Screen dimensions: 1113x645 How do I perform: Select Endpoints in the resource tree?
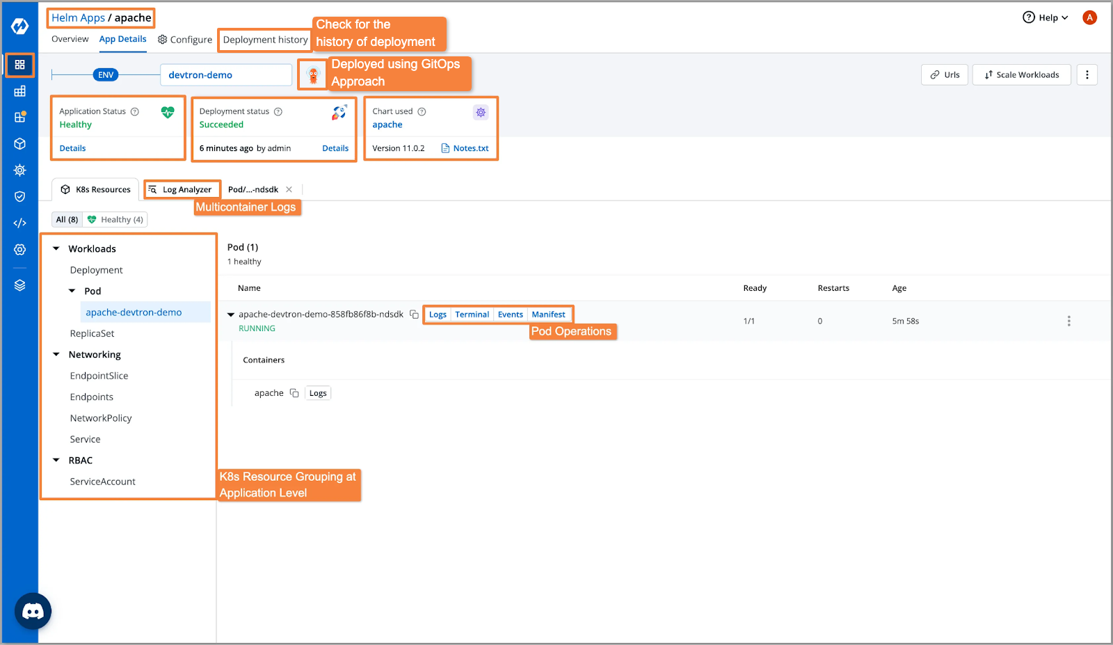pyautogui.click(x=91, y=397)
